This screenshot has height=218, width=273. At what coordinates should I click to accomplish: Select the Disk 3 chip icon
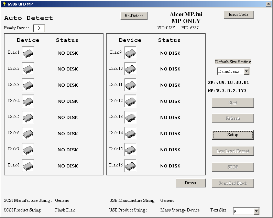[28, 85]
